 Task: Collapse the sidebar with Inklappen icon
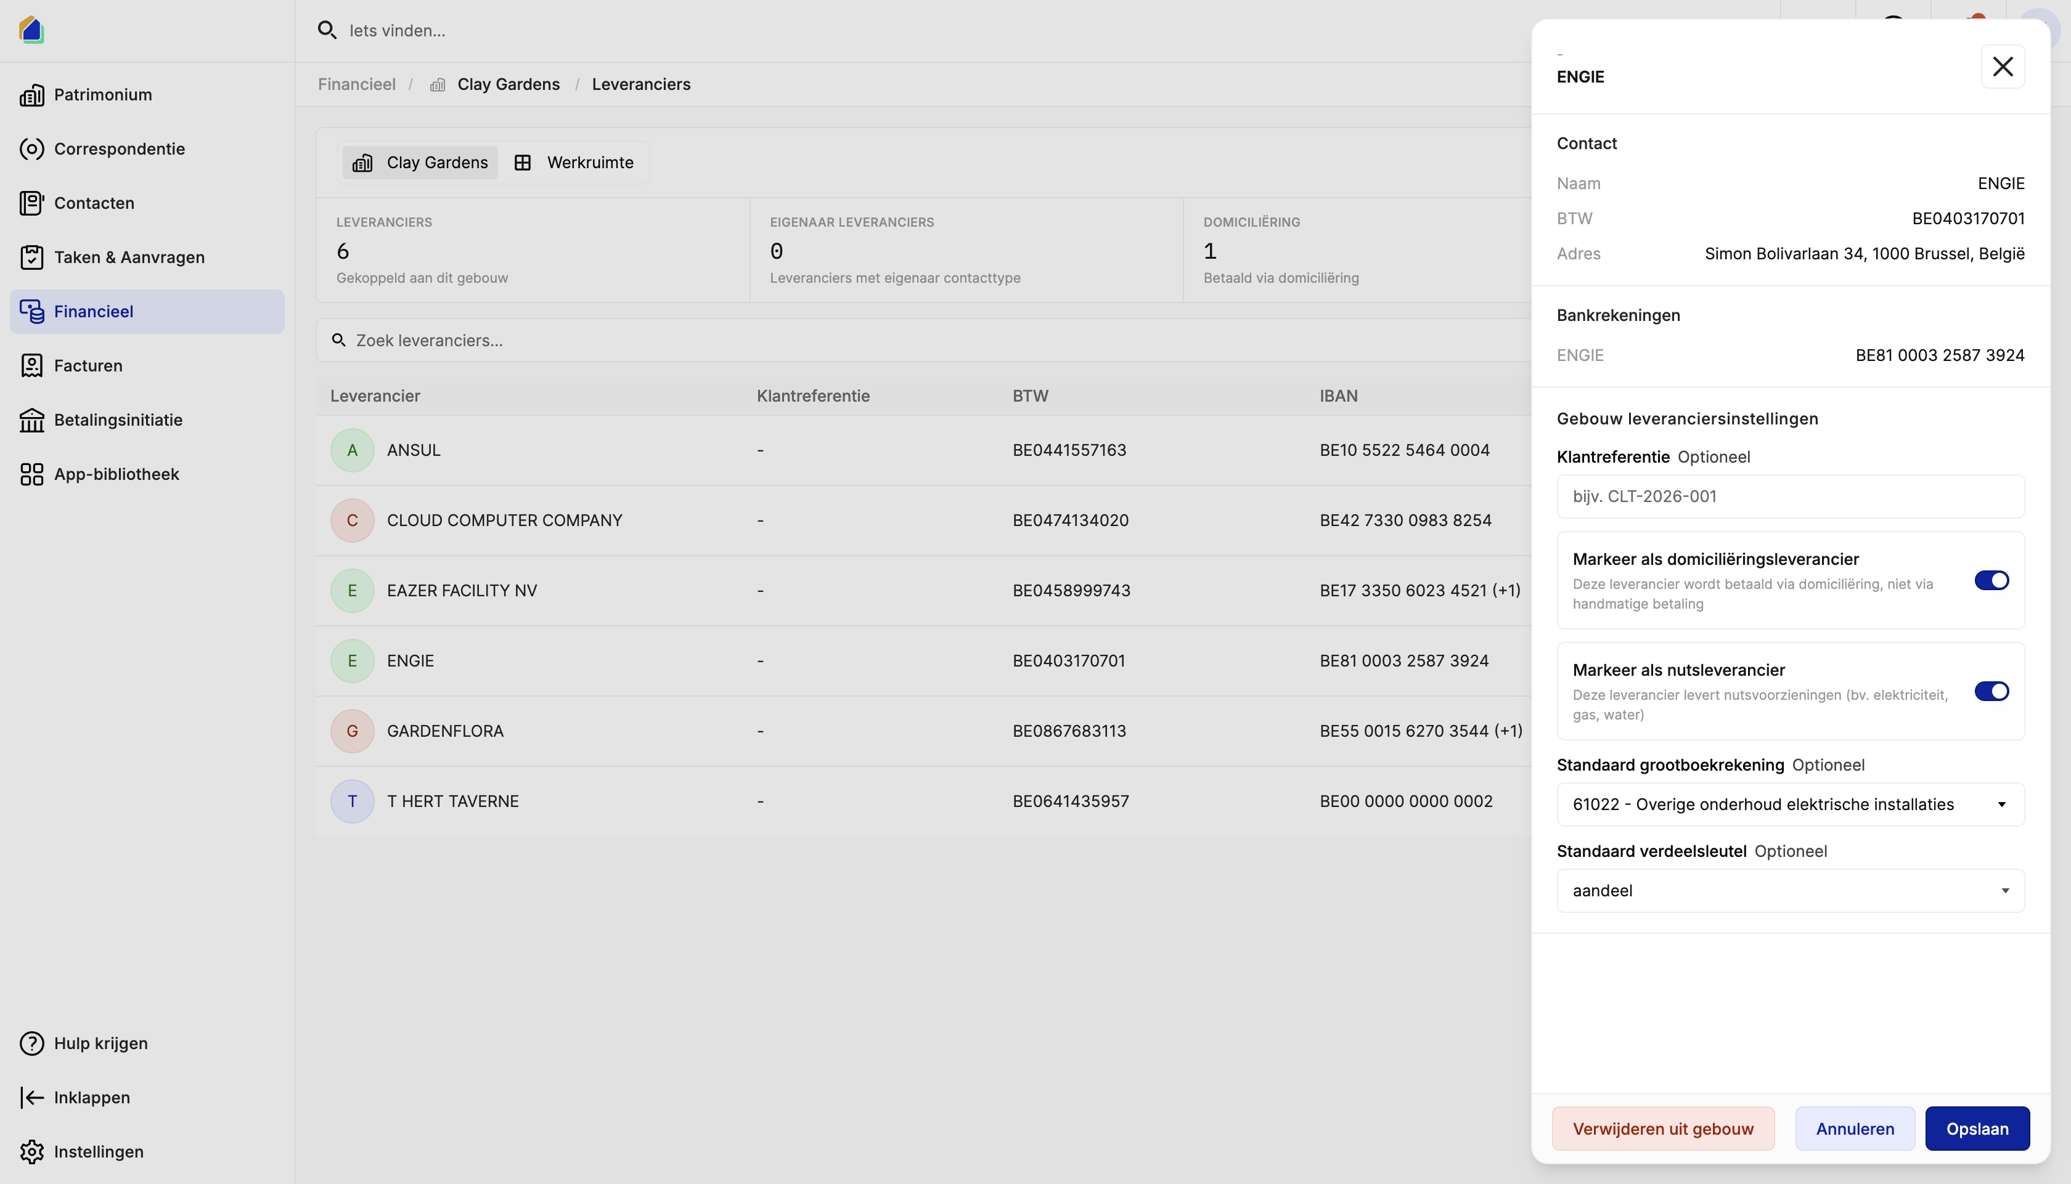click(x=31, y=1098)
